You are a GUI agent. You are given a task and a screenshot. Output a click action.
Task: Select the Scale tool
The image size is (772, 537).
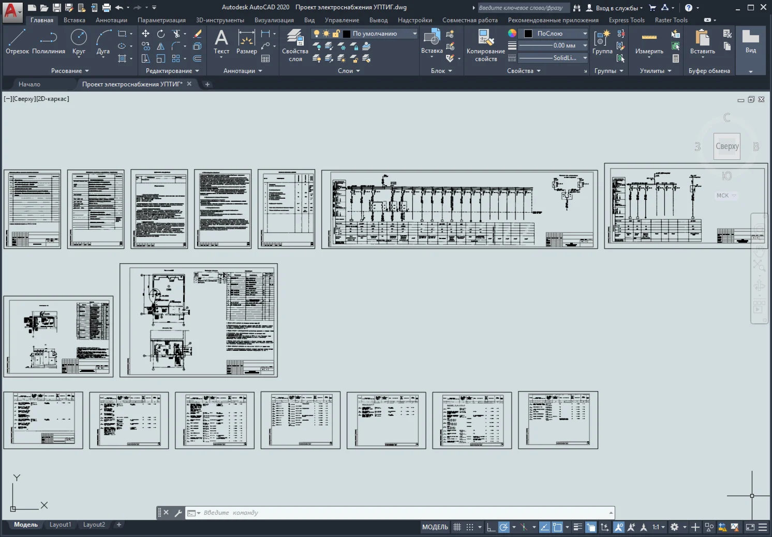click(x=161, y=58)
